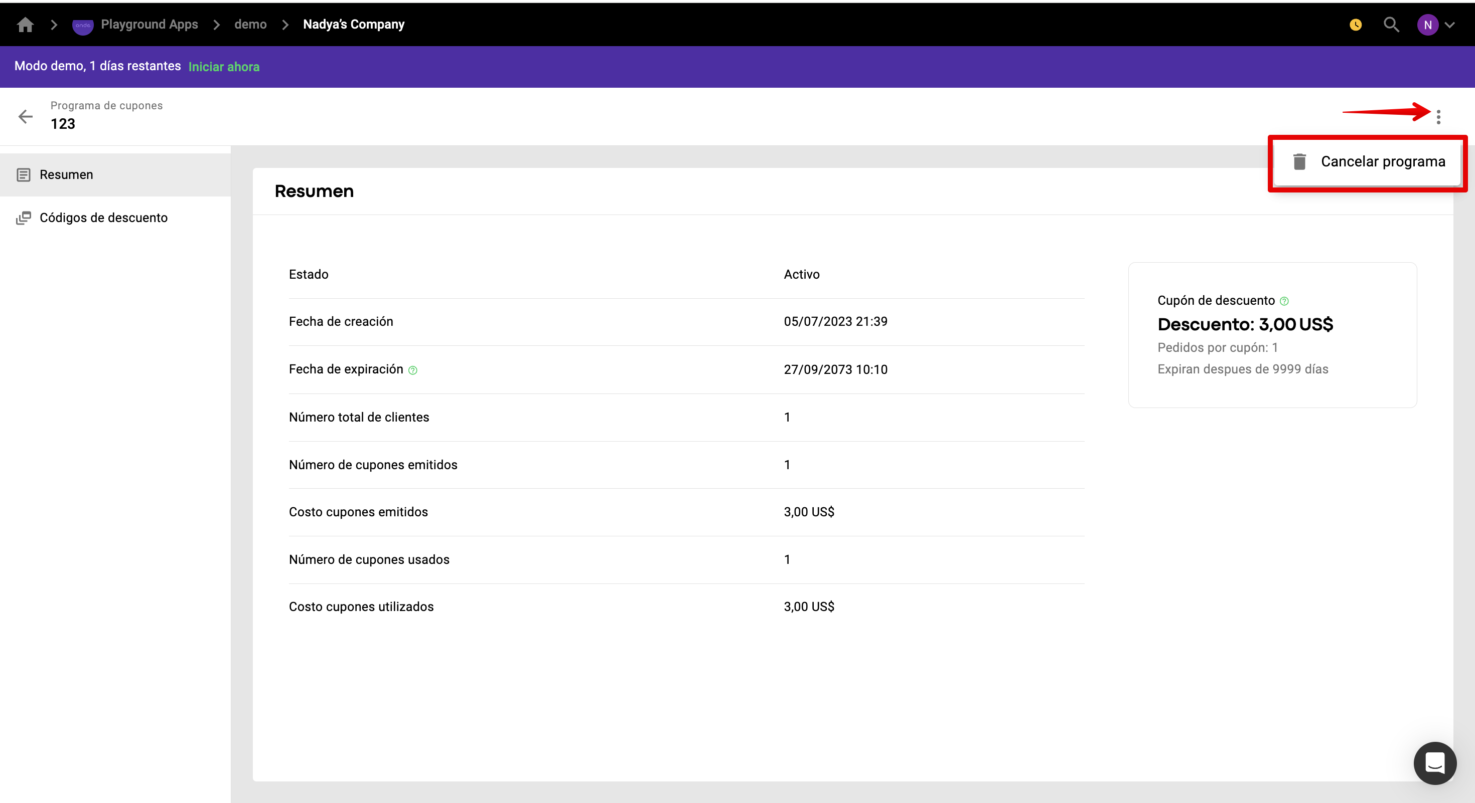Open the search magnifier icon
The image size is (1475, 803).
pyautogui.click(x=1391, y=25)
